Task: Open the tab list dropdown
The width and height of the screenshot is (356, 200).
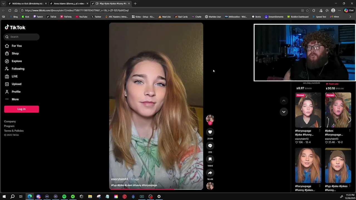Action: pos(3,4)
